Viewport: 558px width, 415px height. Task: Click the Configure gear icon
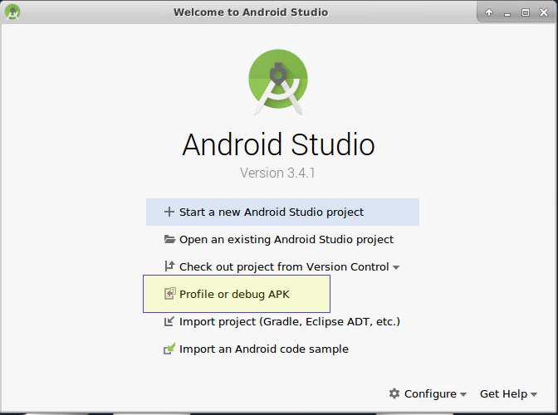394,393
